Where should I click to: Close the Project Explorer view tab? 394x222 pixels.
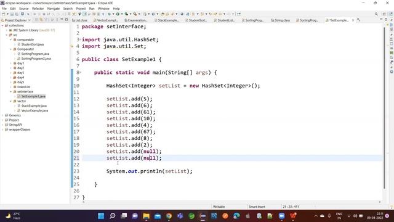click(30, 20)
